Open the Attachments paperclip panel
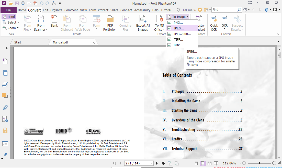Screen dimensions: 282x168 pyautogui.click(x=5, y=107)
